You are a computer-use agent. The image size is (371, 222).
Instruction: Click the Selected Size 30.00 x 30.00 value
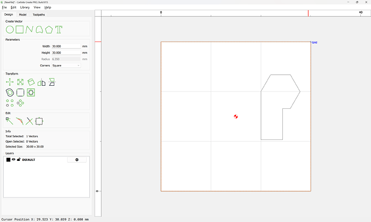point(35,146)
